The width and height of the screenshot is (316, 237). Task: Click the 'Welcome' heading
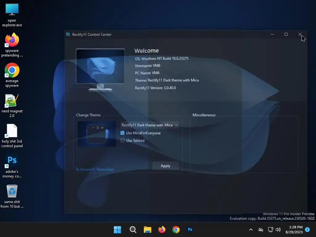pyautogui.click(x=147, y=51)
